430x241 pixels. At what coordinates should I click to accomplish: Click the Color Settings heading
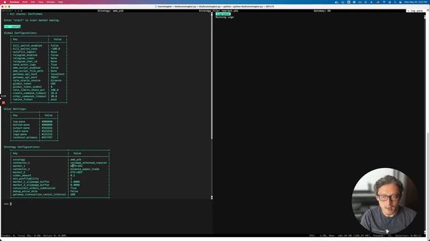15,108
